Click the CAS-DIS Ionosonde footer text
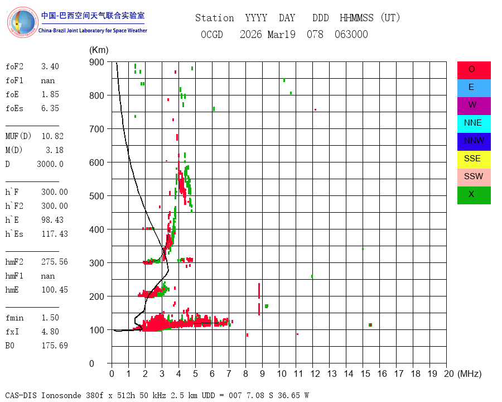The height and width of the screenshot is (402, 502). click(x=157, y=395)
